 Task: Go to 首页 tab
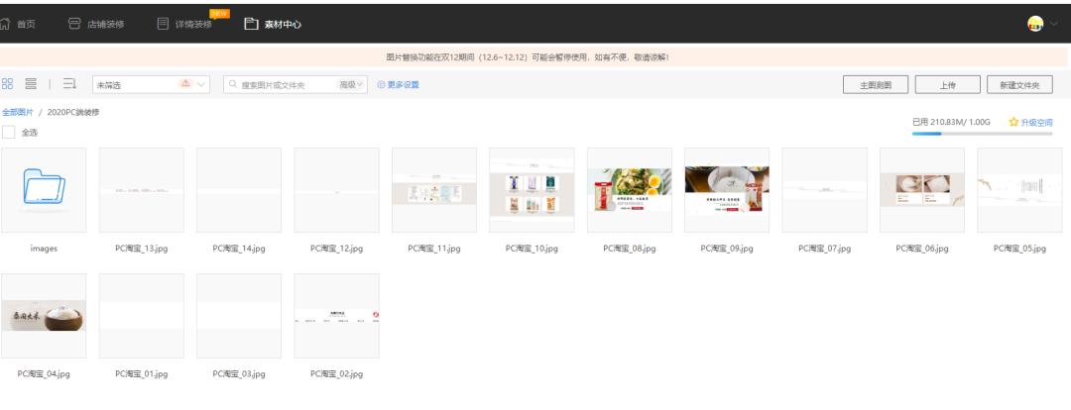point(26,24)
